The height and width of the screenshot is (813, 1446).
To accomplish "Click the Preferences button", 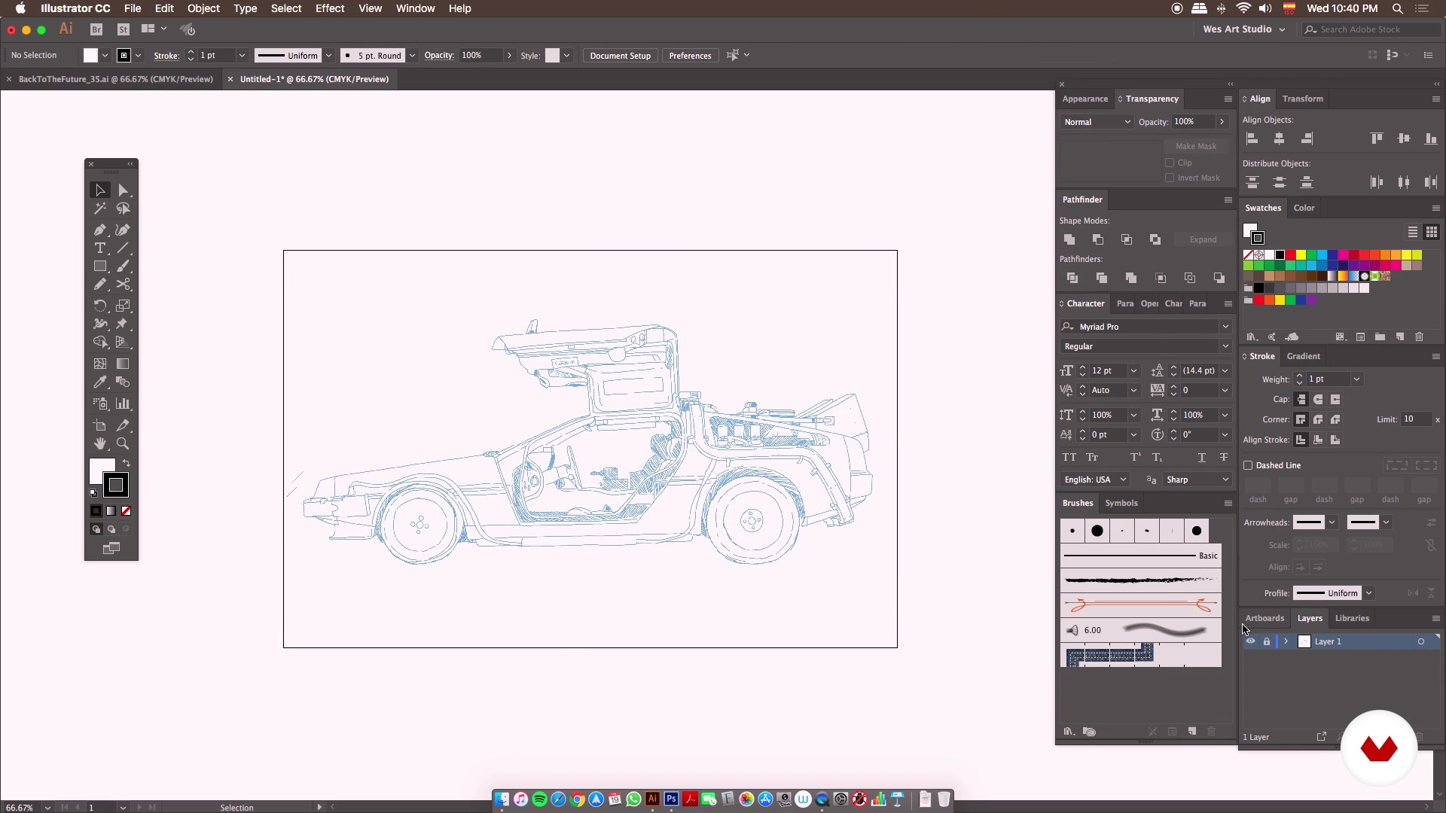I will point(690,56).
